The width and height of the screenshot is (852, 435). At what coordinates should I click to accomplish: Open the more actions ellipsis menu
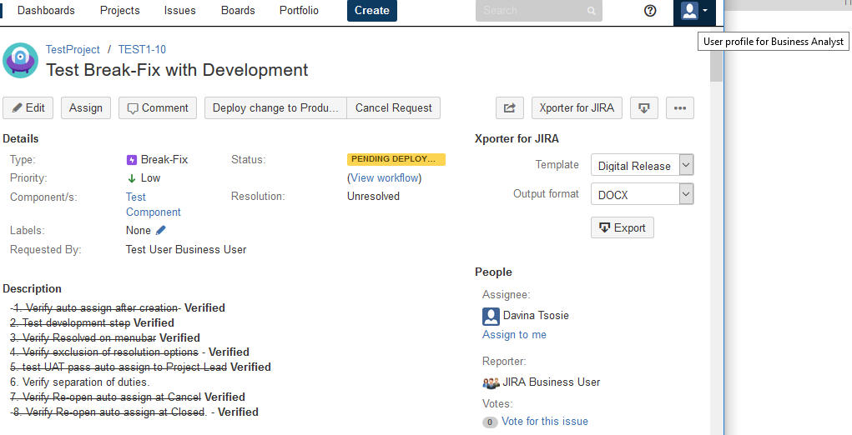tap(680, 108)
